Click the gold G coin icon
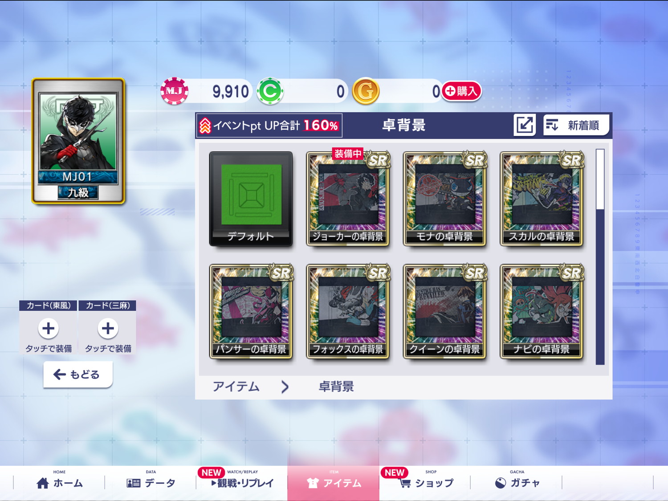 pos(366,91)
